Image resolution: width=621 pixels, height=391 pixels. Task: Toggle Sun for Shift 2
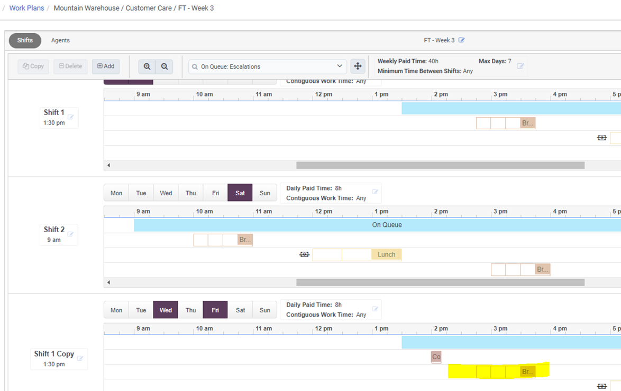click(264, 193)
